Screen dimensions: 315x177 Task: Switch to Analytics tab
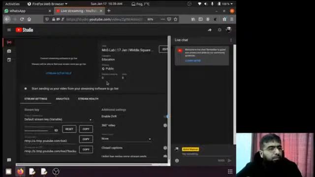[63, 99]
